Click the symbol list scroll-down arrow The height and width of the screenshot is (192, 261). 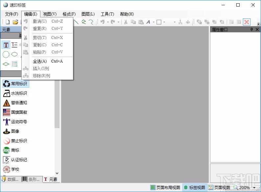pos(57,173)
